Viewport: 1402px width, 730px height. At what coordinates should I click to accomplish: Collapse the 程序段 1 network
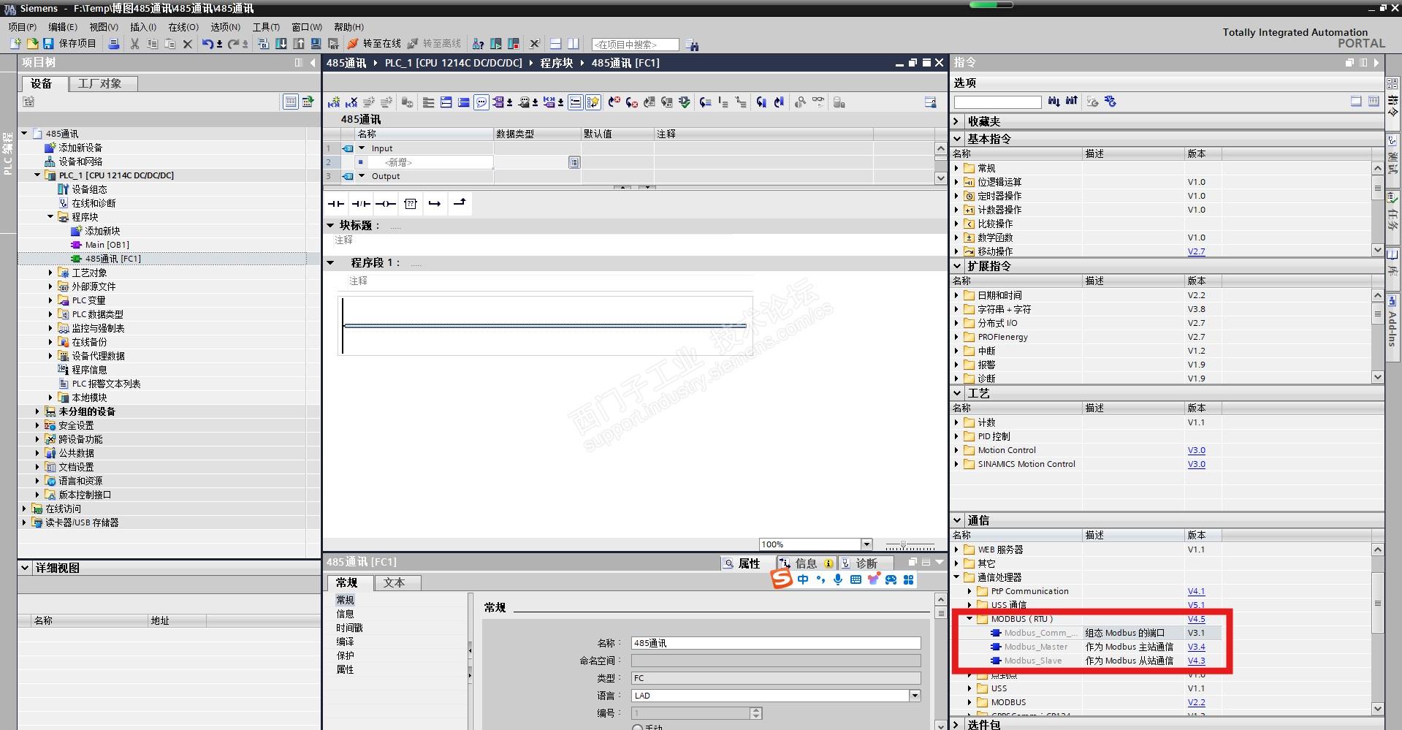point(330,263)
